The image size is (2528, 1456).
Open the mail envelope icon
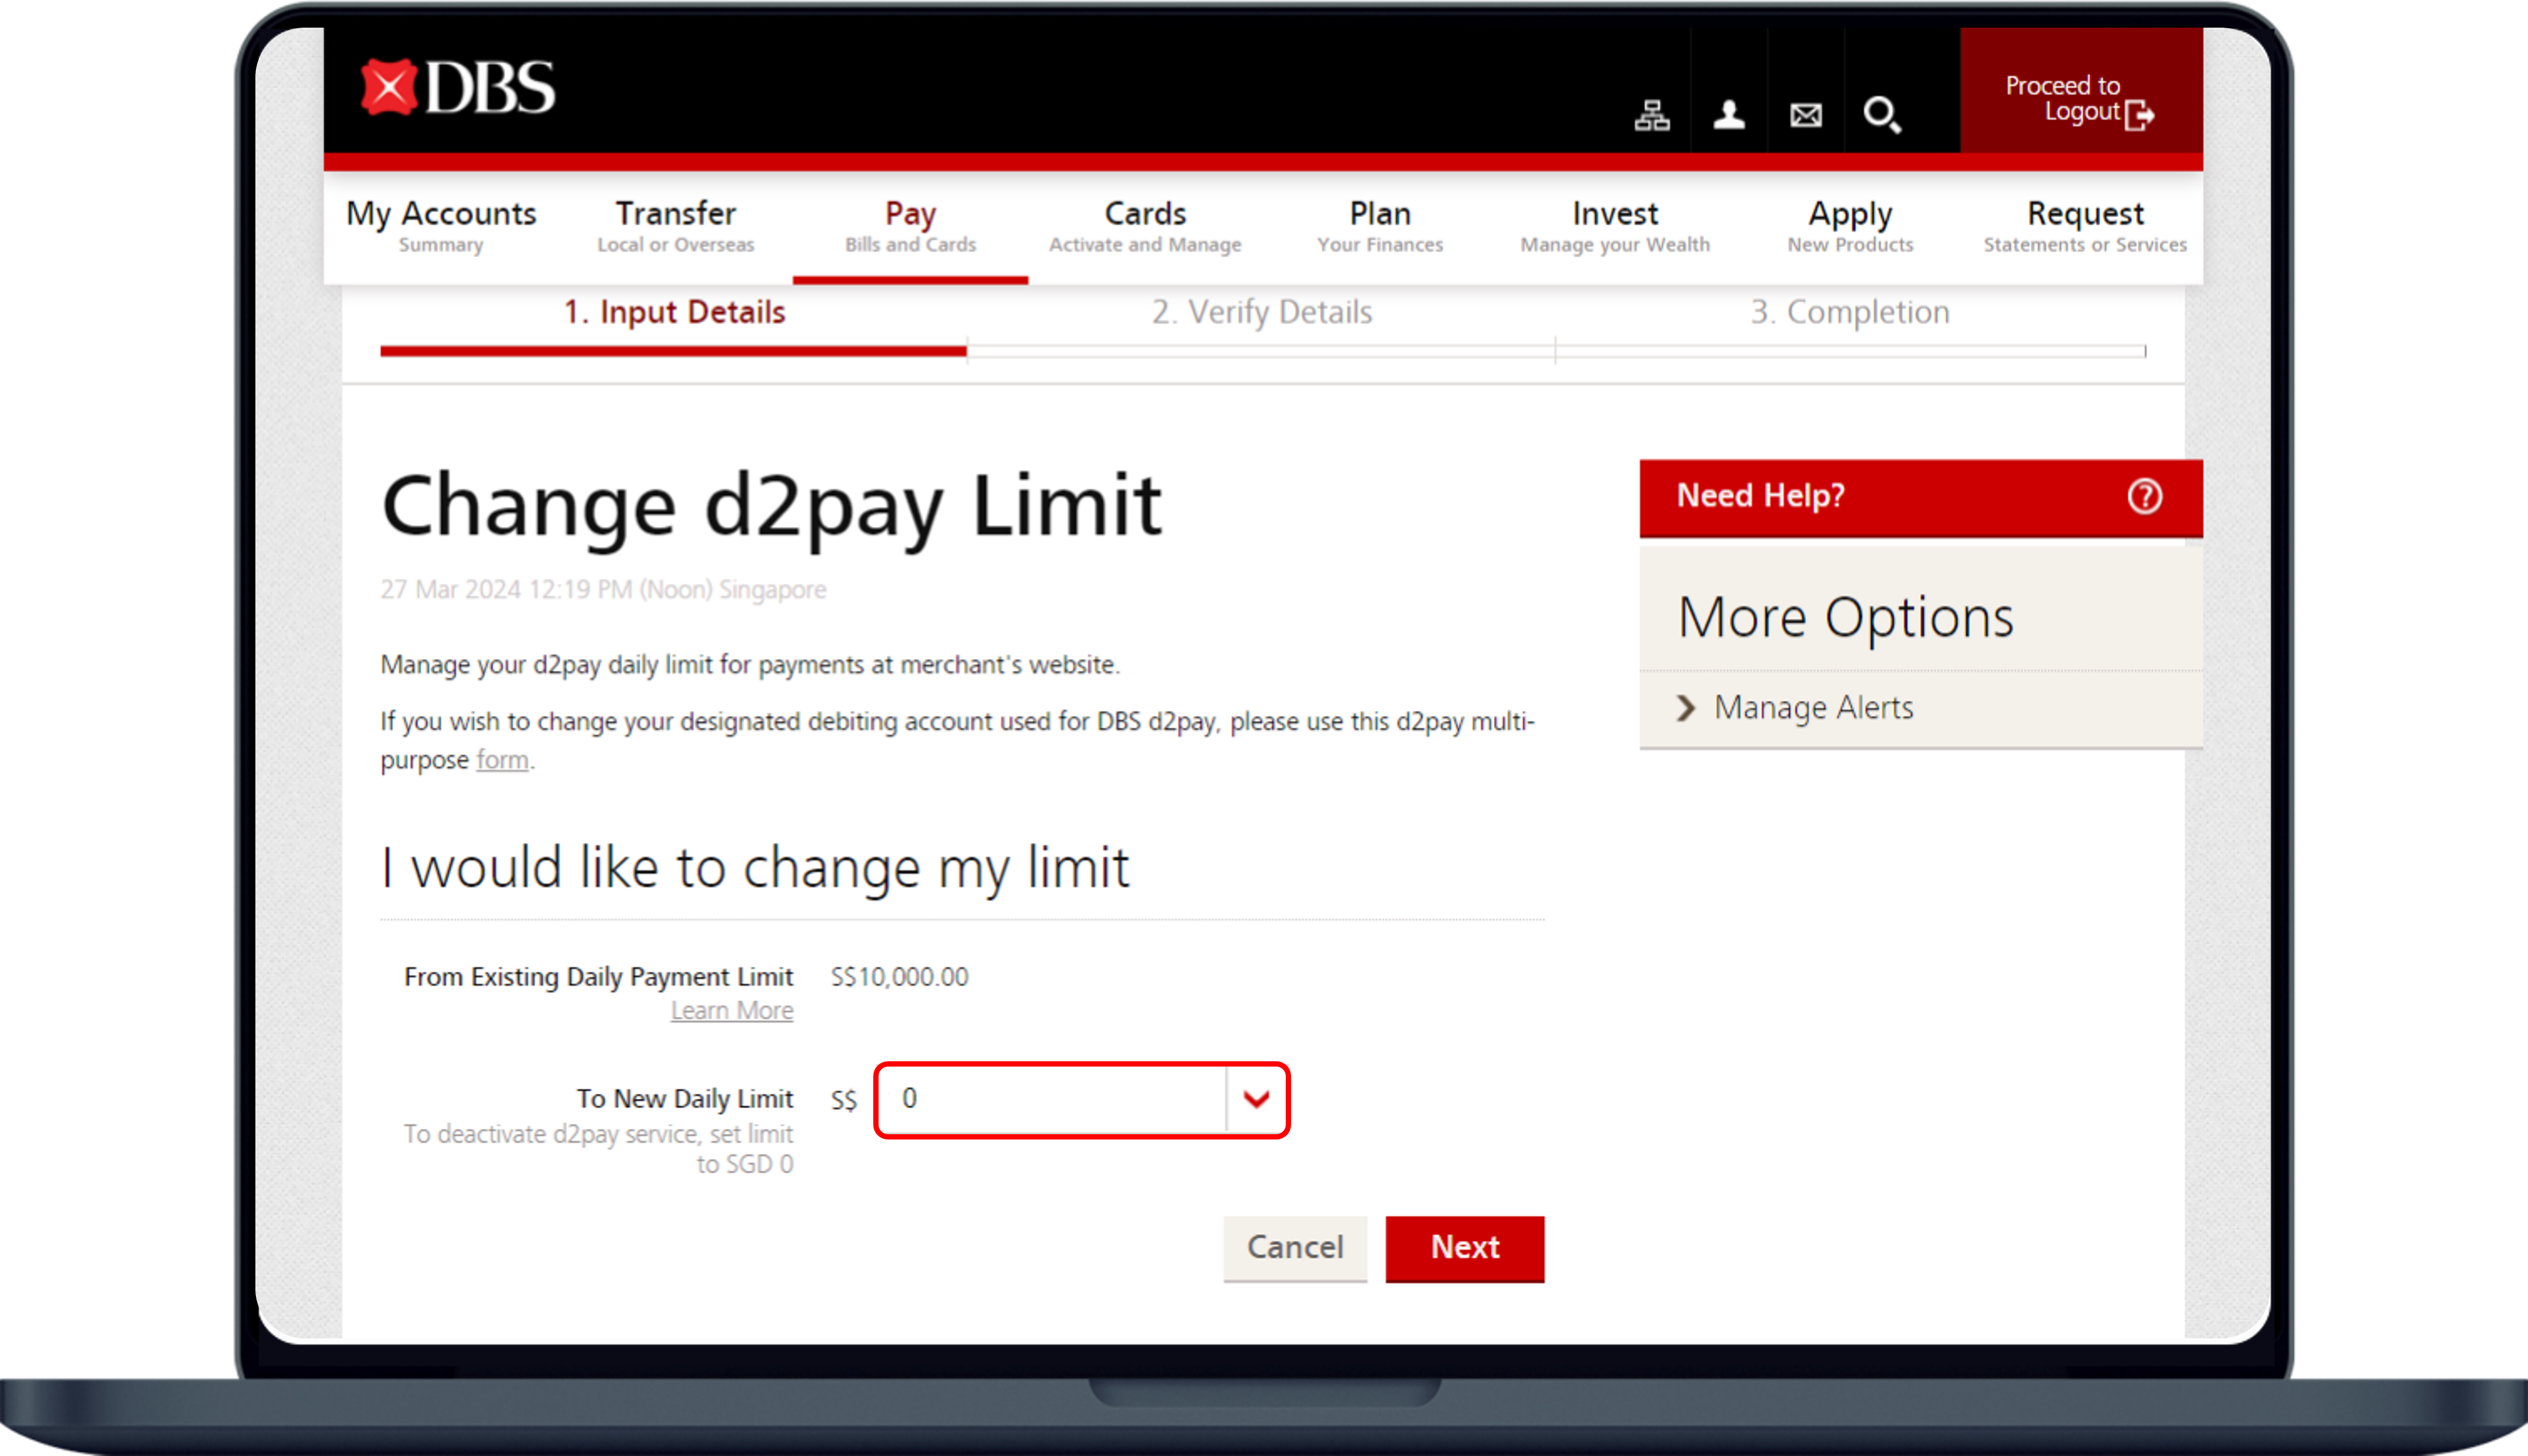point(1806,115)
